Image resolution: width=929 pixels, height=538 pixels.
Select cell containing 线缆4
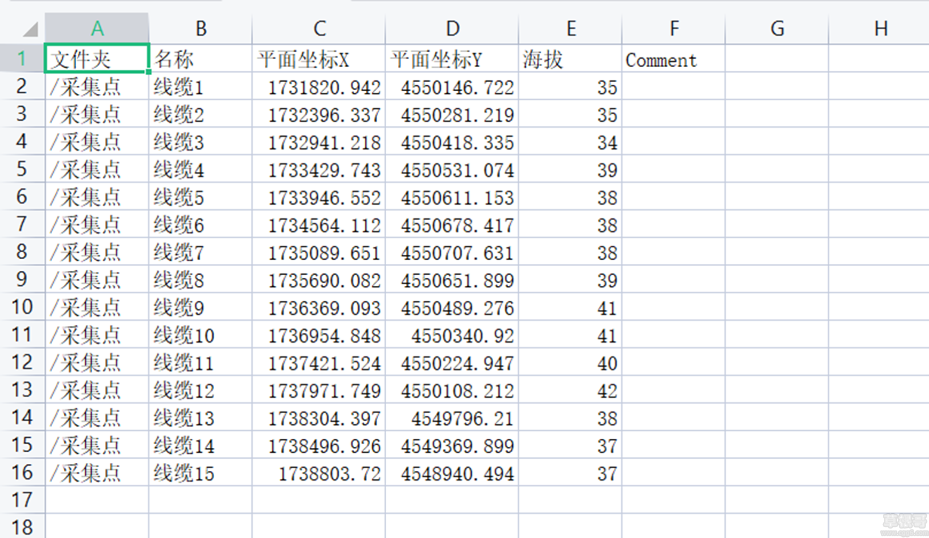pos(201,169)
